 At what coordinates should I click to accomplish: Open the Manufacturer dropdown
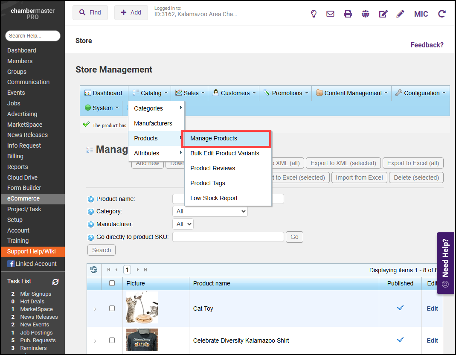[x=183, y=224]
